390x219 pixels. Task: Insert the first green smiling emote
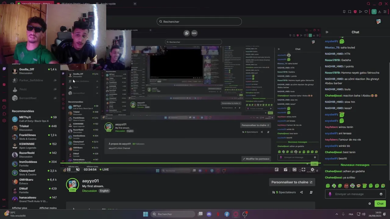point(328,186)
